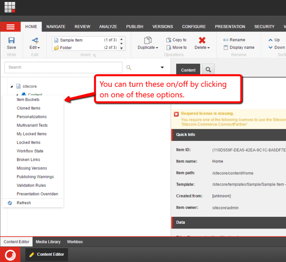Select the Content tab in editor pane
Image resolution: width=286 pixels, height=262 pixels.
click(188, 69)
